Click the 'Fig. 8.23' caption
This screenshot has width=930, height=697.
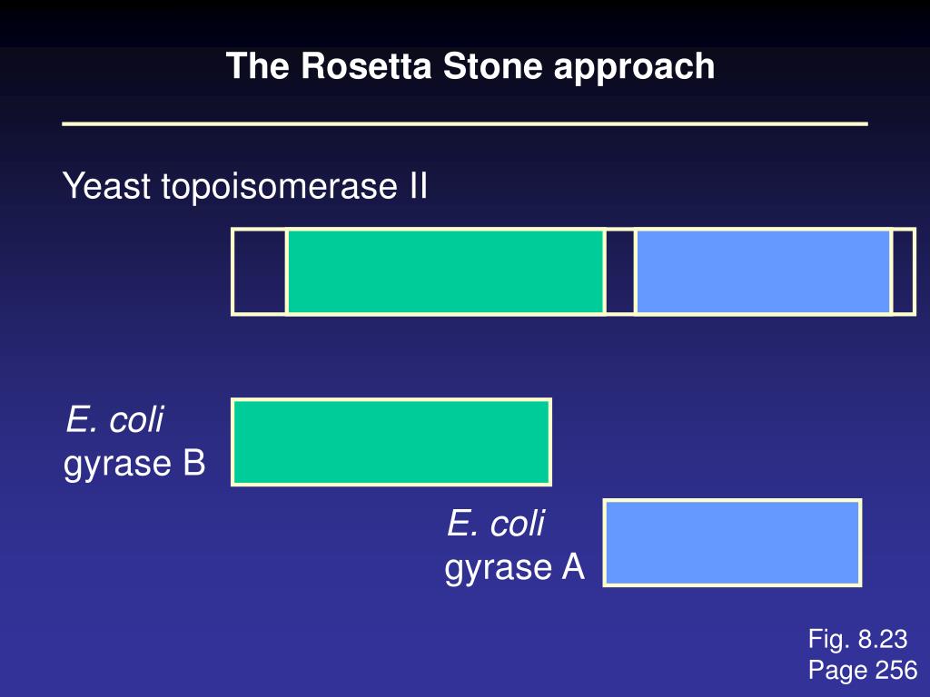[x=857, y=640]
